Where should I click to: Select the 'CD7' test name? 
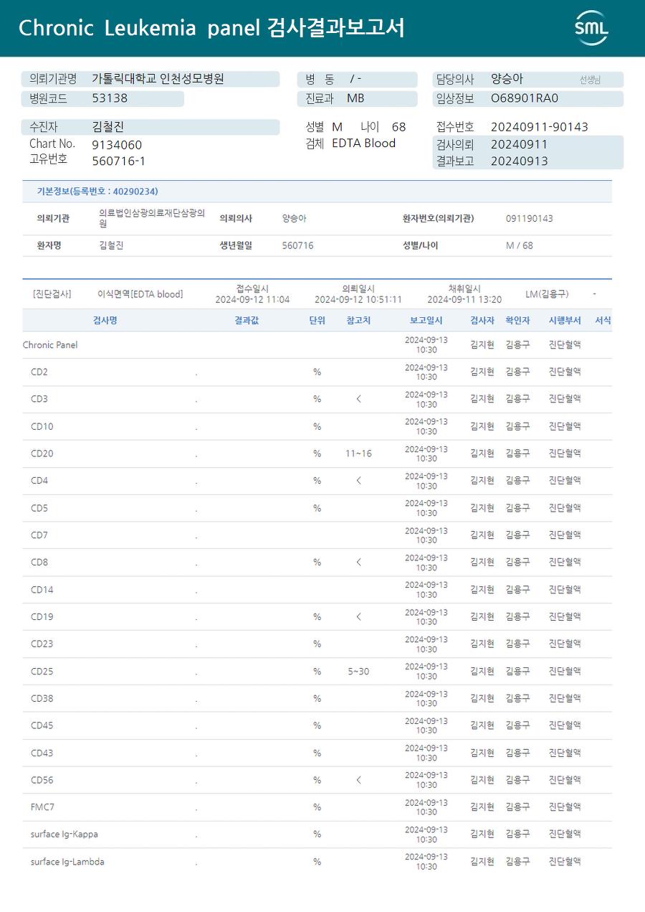(x=39, y=535)
